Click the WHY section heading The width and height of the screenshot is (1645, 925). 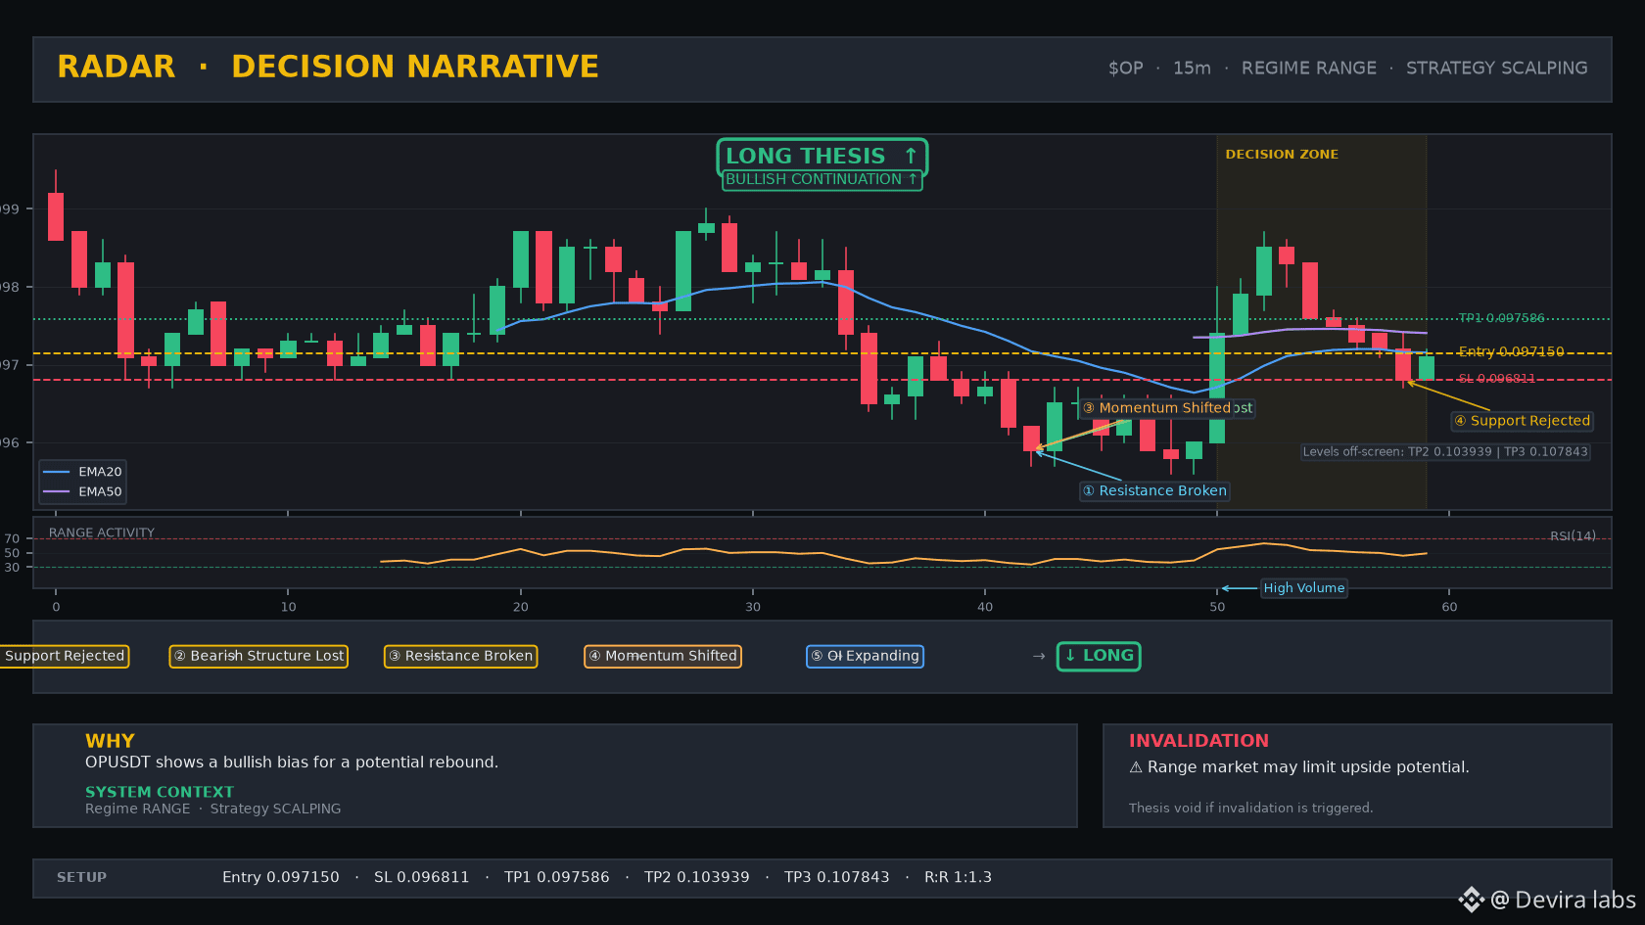pos(110,741)
